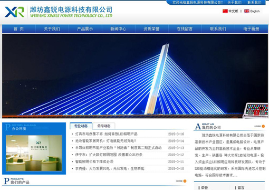Click the XR company logo
The height and width of the screenshot is (190, 269).
[x=14, y=12]
